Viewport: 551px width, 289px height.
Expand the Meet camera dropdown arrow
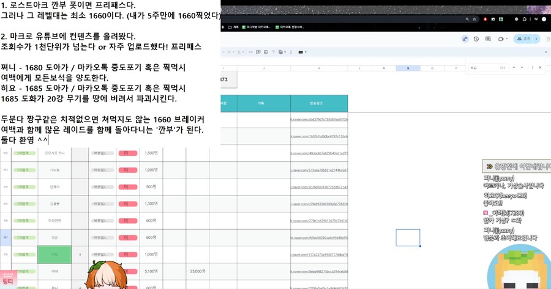coord(507,39)
